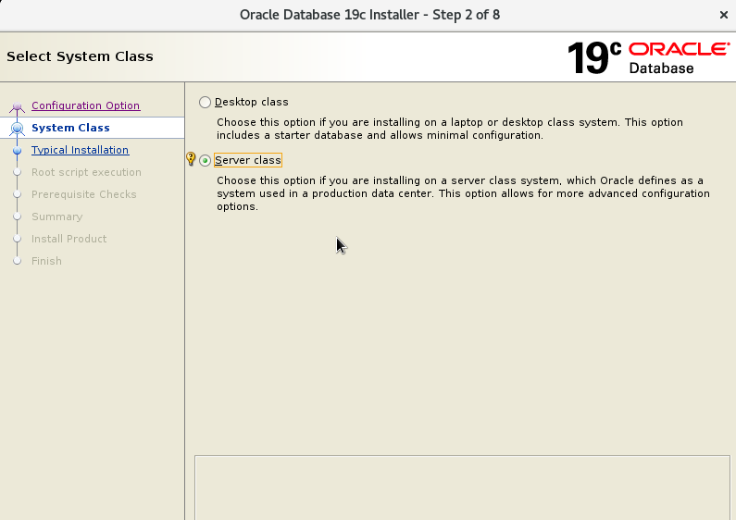The image size is (736, 520).
Task: Select the Desktop class radio button
Action: coord(205,103)
